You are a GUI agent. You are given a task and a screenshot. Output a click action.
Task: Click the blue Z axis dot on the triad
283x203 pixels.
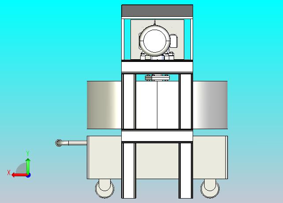(28, 175)
